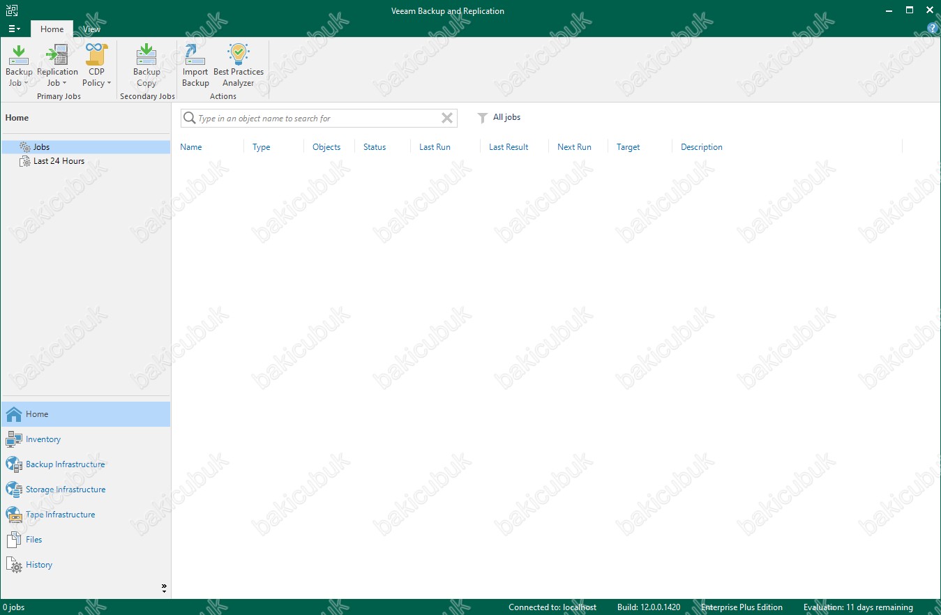Clear the search box with X icon
941x615 pixels.
click(x=447, y=119)
